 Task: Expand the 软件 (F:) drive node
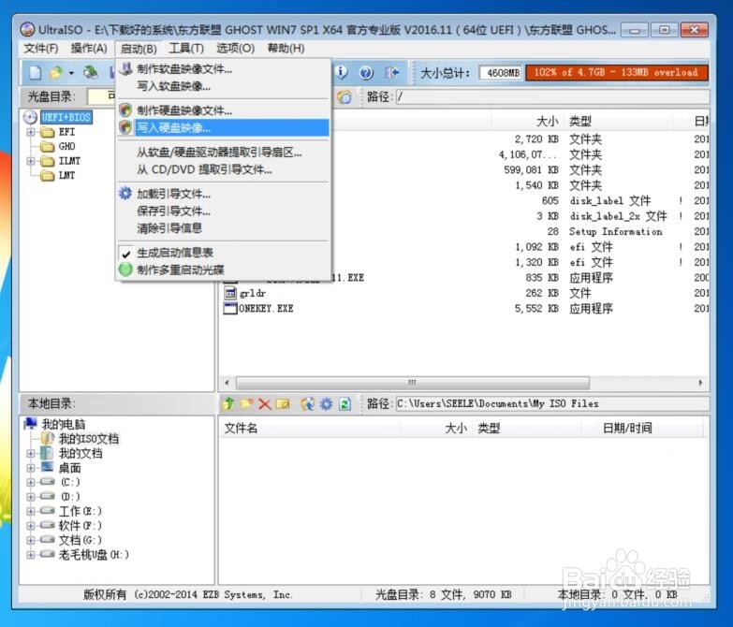(31, 526)
